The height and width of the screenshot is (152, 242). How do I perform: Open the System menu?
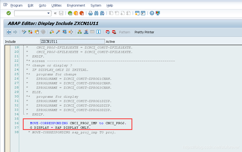(x=96, y=6)
